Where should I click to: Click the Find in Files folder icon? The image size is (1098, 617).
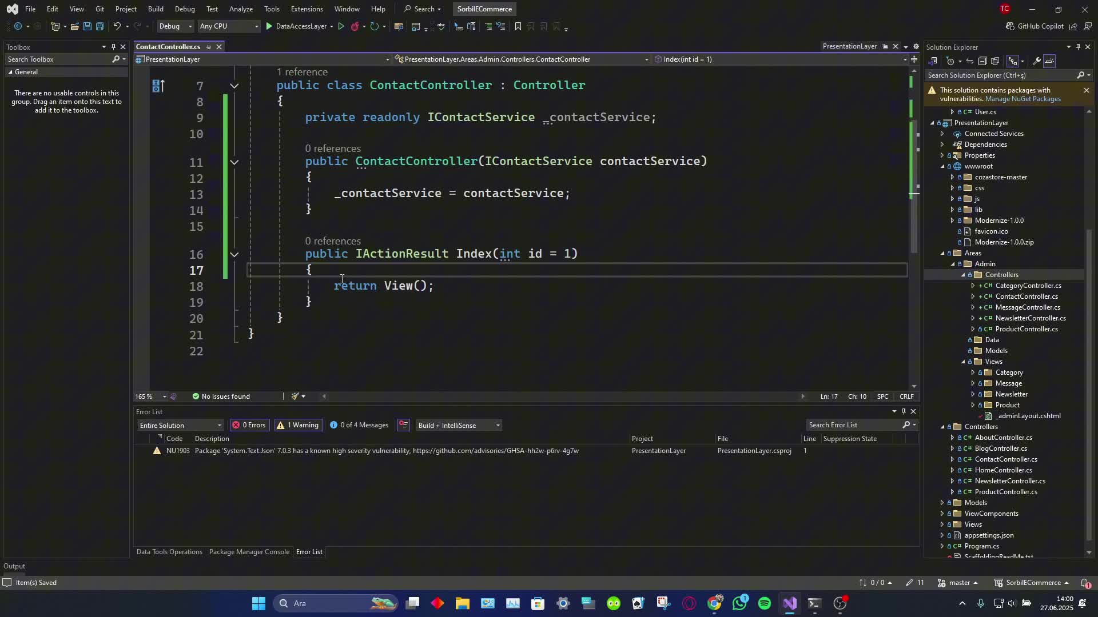click(x=399, y=26)
